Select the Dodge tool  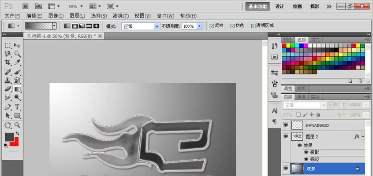click(17, 97)
